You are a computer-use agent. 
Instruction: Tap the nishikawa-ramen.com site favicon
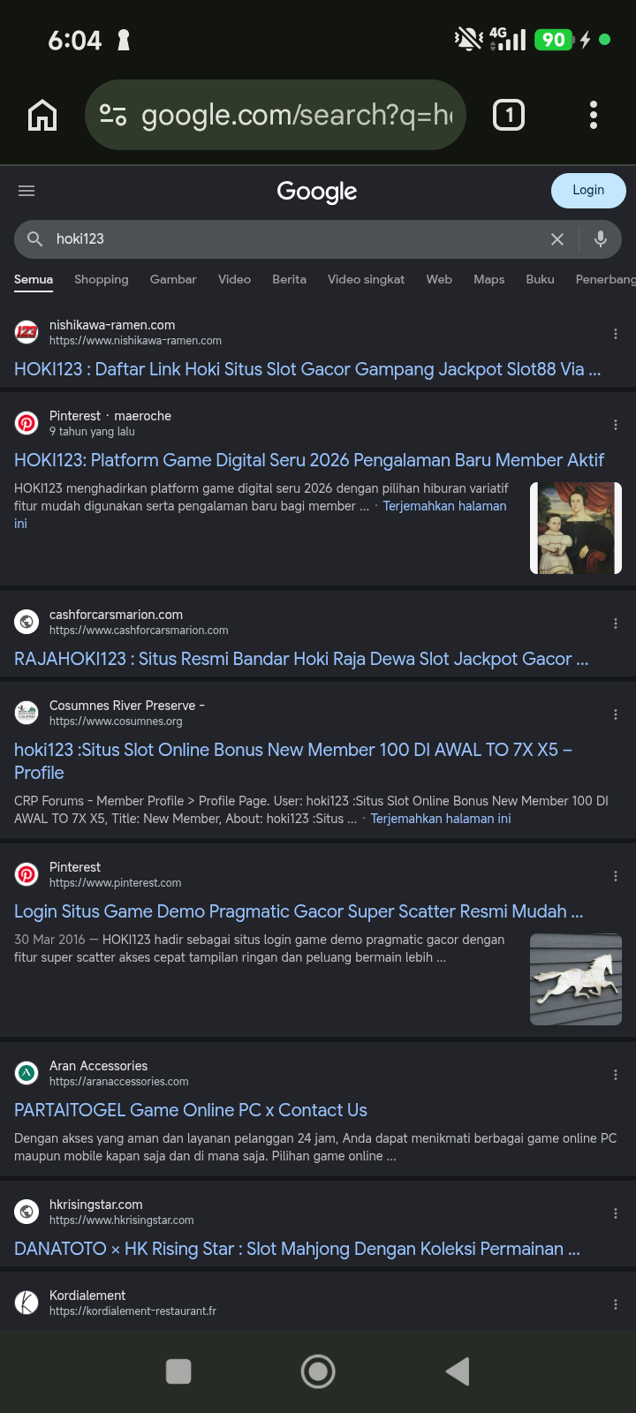click(27, 332)
